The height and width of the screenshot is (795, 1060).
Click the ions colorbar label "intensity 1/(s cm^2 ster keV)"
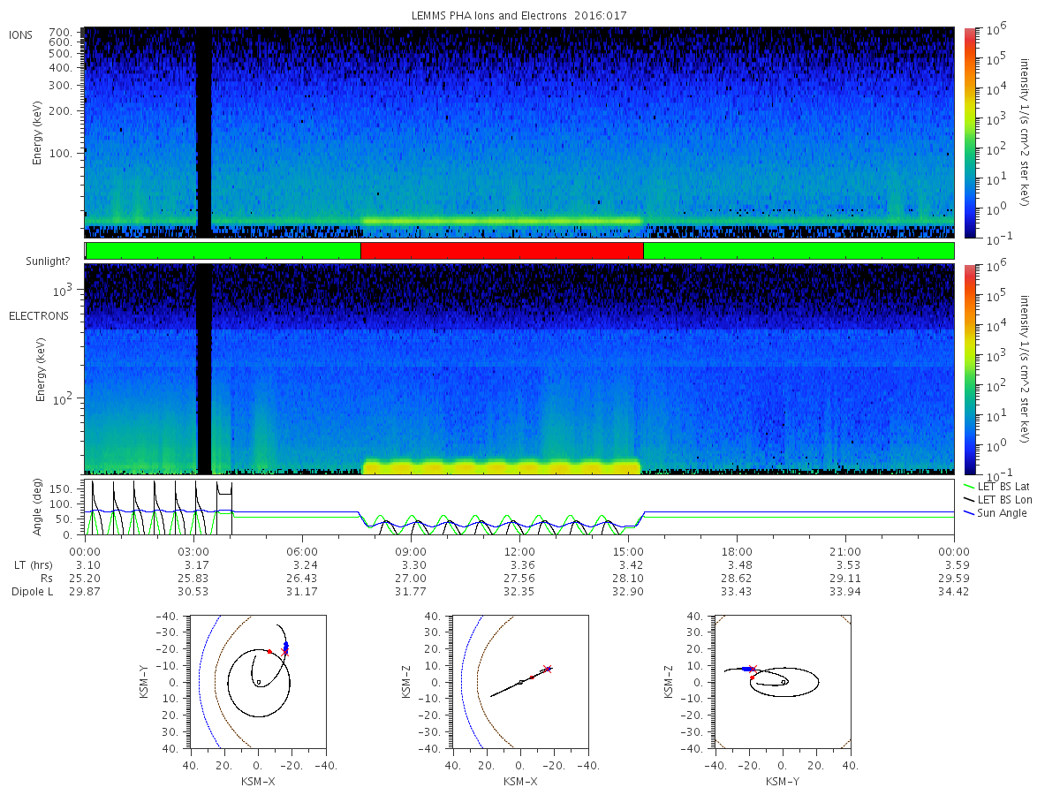click(x=1026, y=132)
